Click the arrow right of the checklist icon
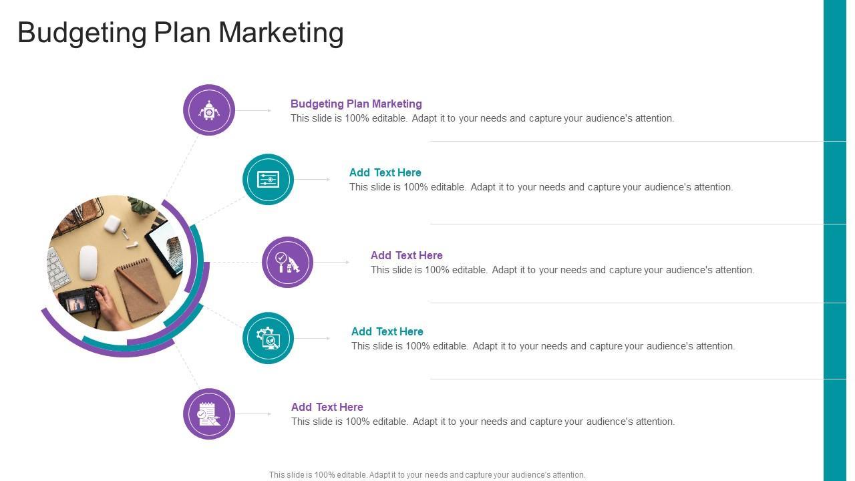 point(254,414)
